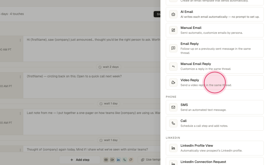Edit "wait 1 day" after Last note step

coord(109,140)
